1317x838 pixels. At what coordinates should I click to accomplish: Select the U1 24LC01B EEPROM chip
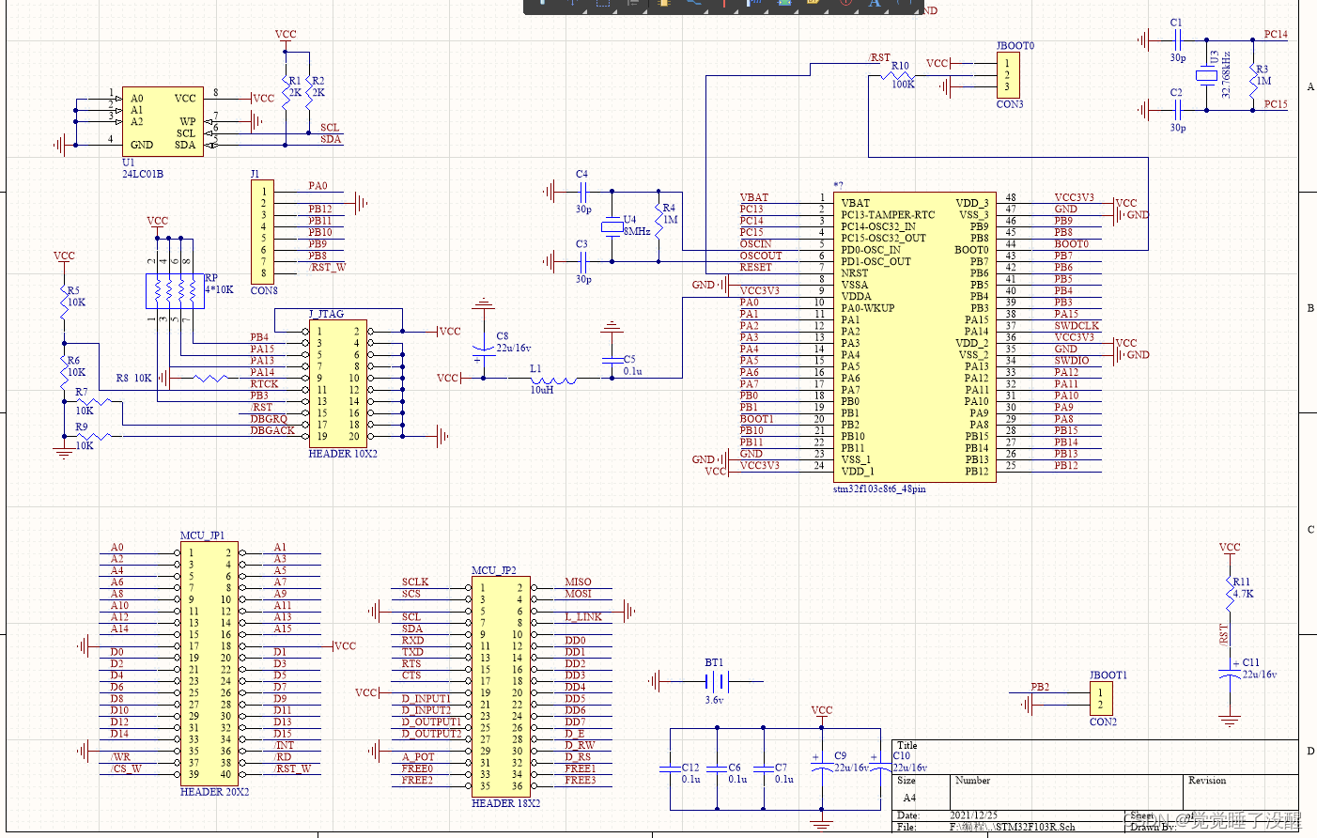point(162,122)
